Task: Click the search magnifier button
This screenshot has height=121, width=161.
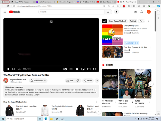Action: tap(108, 12)
